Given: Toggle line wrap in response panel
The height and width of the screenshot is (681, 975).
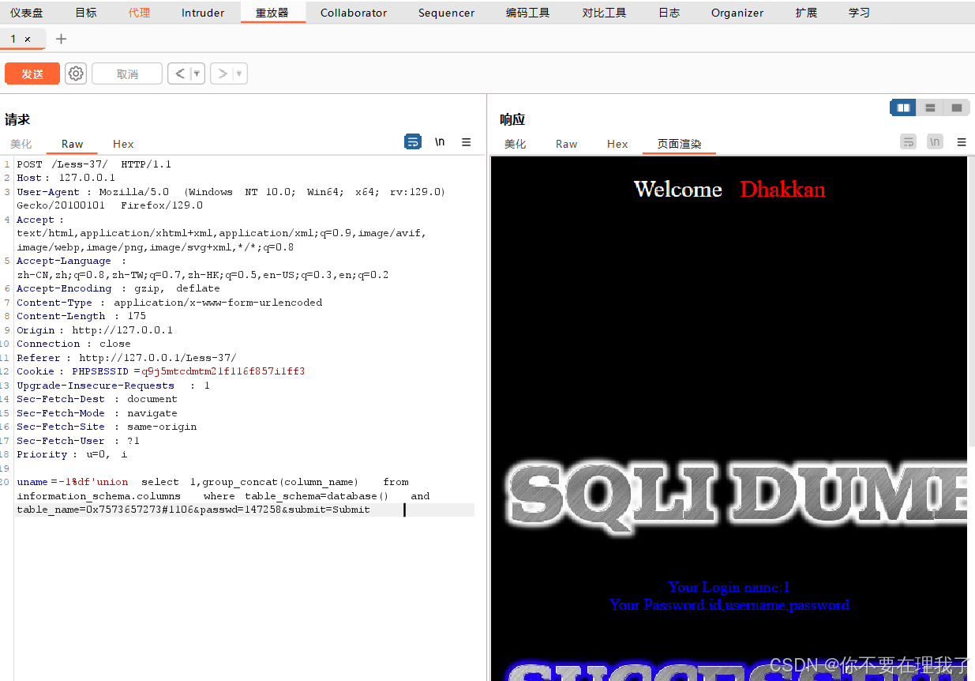Looking at the screenshot, I should (909, 141).
